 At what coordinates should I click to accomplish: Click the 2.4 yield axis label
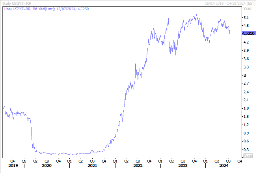(247, 92)
